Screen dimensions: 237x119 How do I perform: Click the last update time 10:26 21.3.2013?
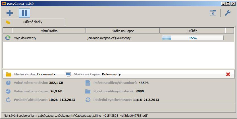tap(62, 99)
